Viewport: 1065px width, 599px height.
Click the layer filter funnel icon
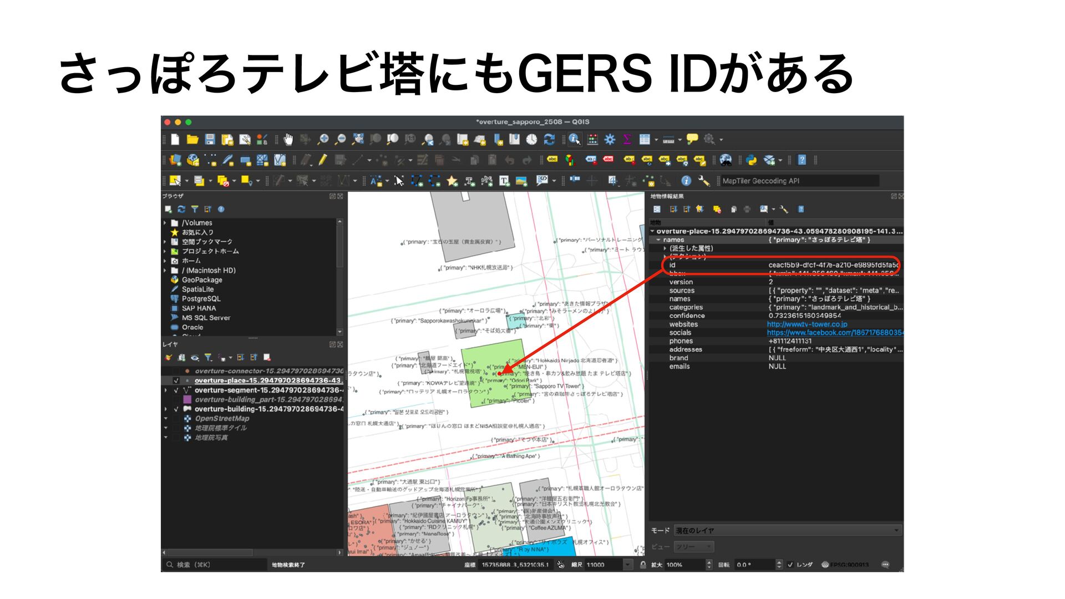pos(208,358)
